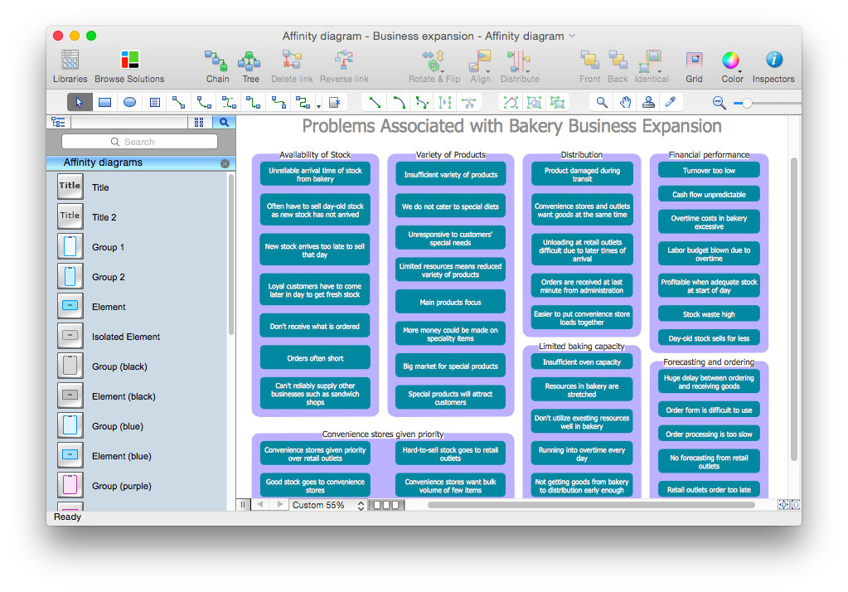Click the zoom out magnifier
This screenshot has height=592, width=848.
(x=719, y=103)
